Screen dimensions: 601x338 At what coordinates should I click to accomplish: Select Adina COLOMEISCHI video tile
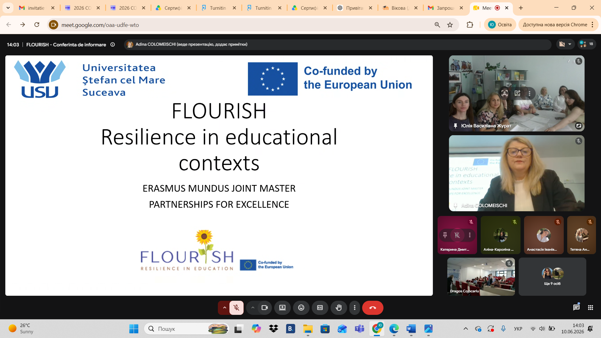click(516, 173)
